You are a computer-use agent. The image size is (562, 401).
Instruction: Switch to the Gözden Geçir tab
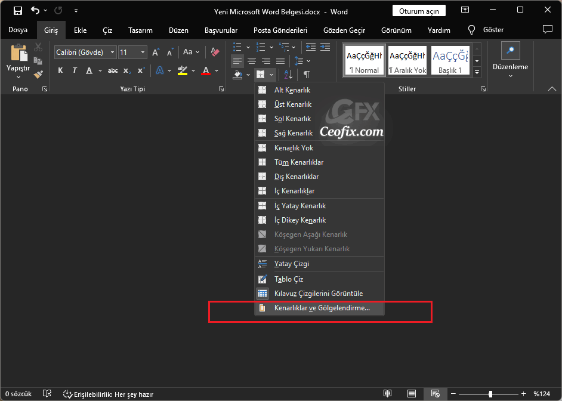(344, 30)
